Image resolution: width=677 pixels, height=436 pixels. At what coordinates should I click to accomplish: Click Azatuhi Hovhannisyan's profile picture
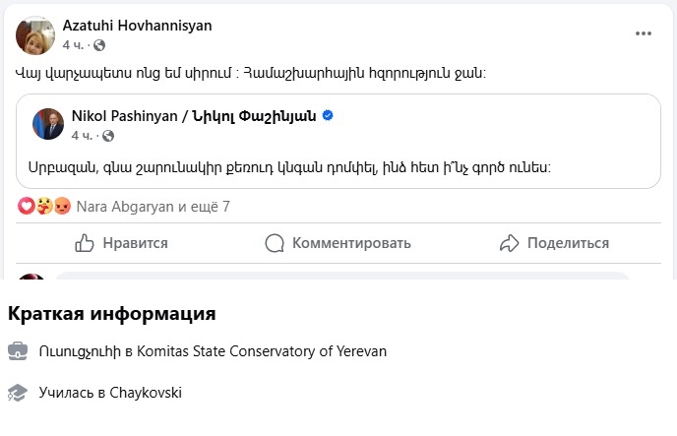pyautogui.click(x=35, y=34)
